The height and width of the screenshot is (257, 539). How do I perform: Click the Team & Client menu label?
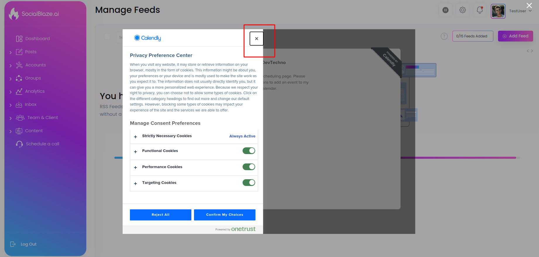(x=43, y=118)
